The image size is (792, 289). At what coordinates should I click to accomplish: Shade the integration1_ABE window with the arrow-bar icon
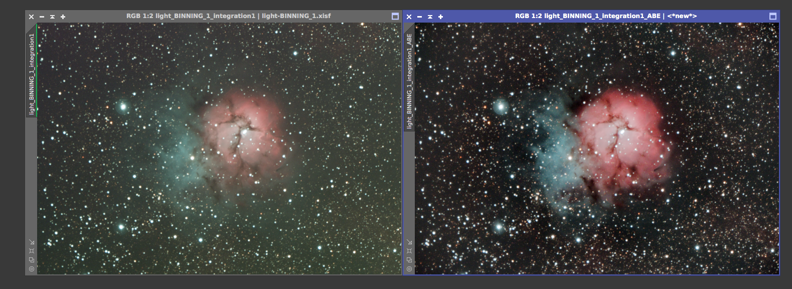(x=430, y=17)
